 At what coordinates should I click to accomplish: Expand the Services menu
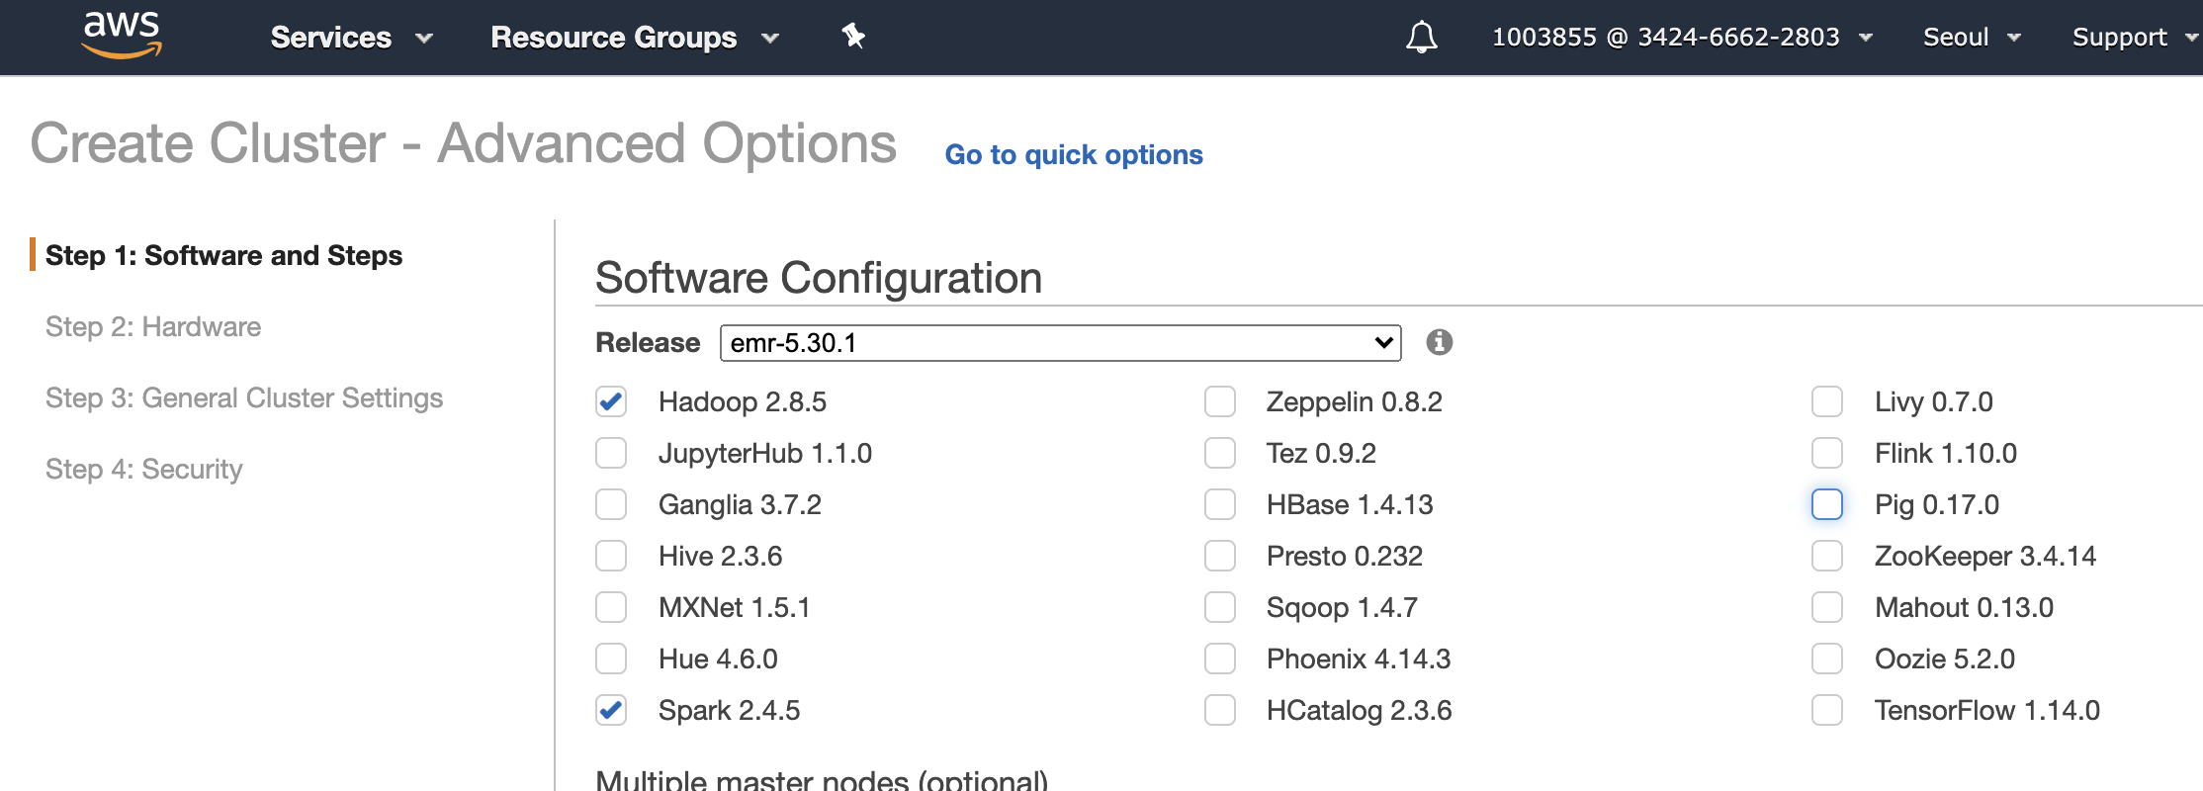(x=351, y=38)
